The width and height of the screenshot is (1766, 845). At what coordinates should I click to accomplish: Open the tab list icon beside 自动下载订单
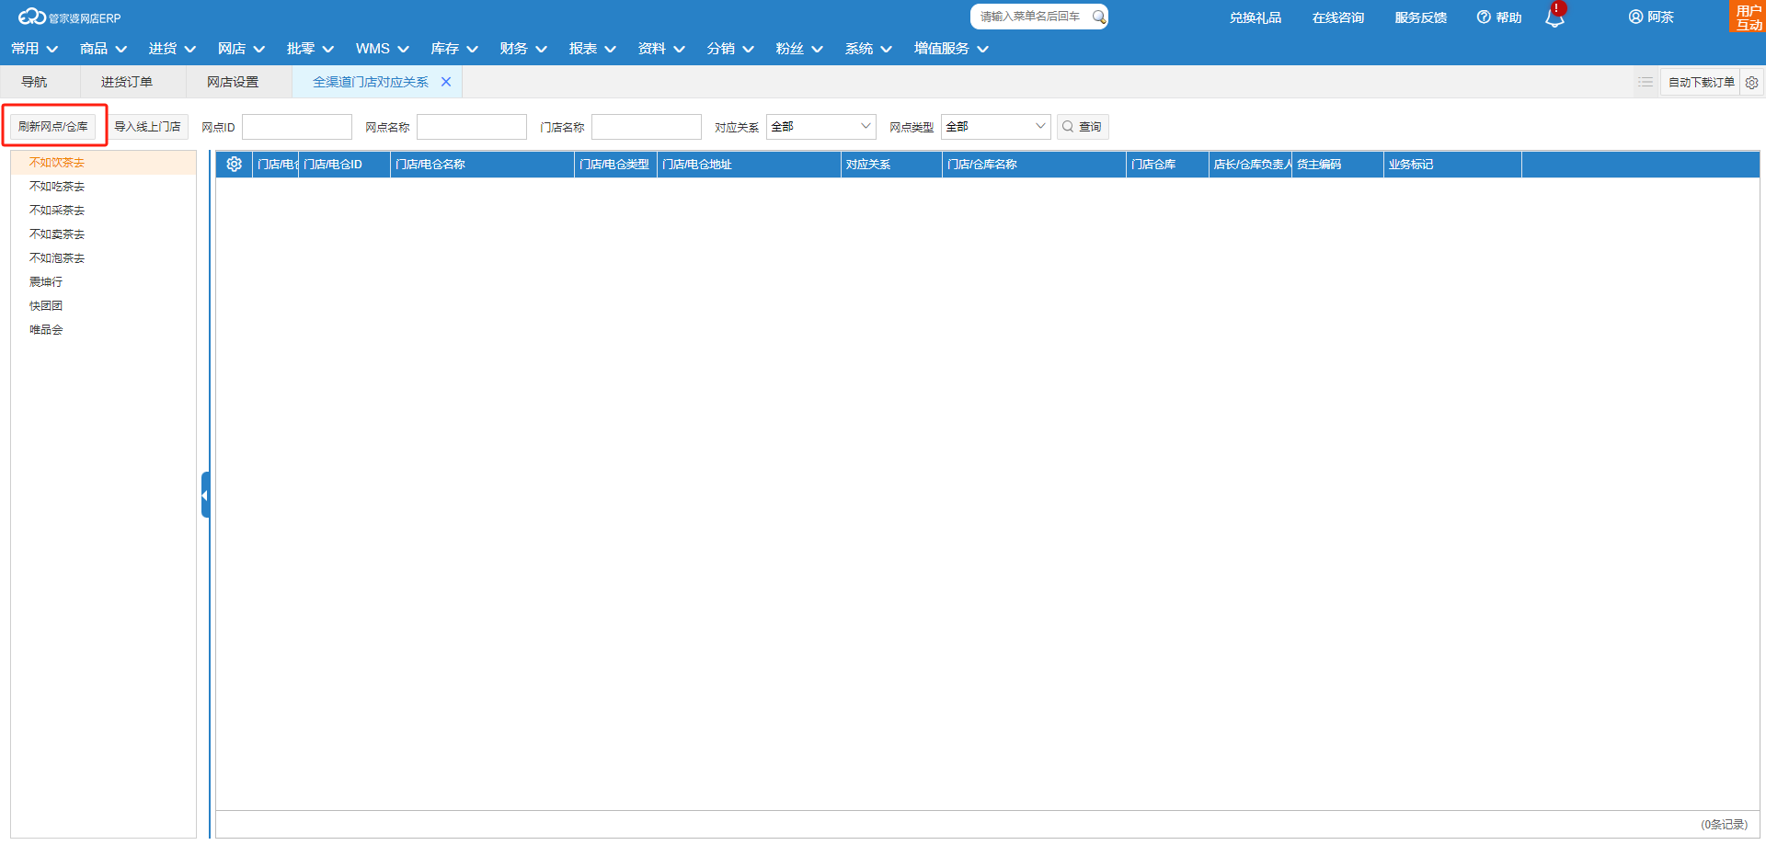pyautogui.click(x=1646, y=82)
